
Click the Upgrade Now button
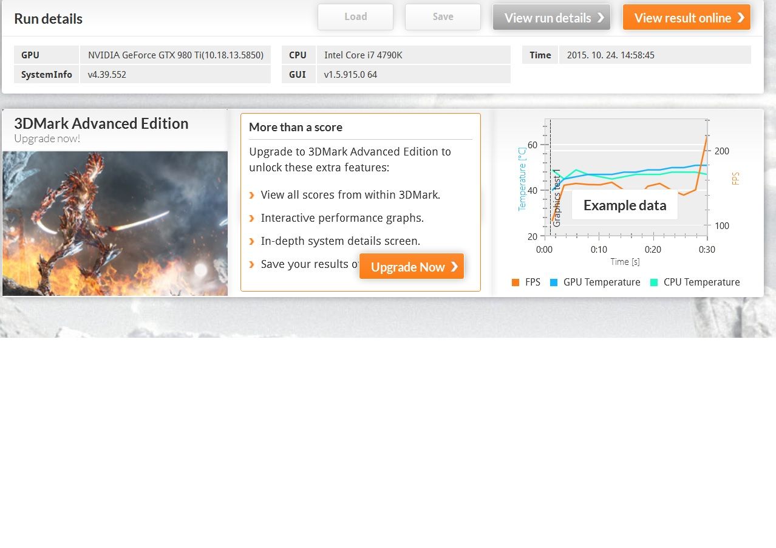[412, 267]
